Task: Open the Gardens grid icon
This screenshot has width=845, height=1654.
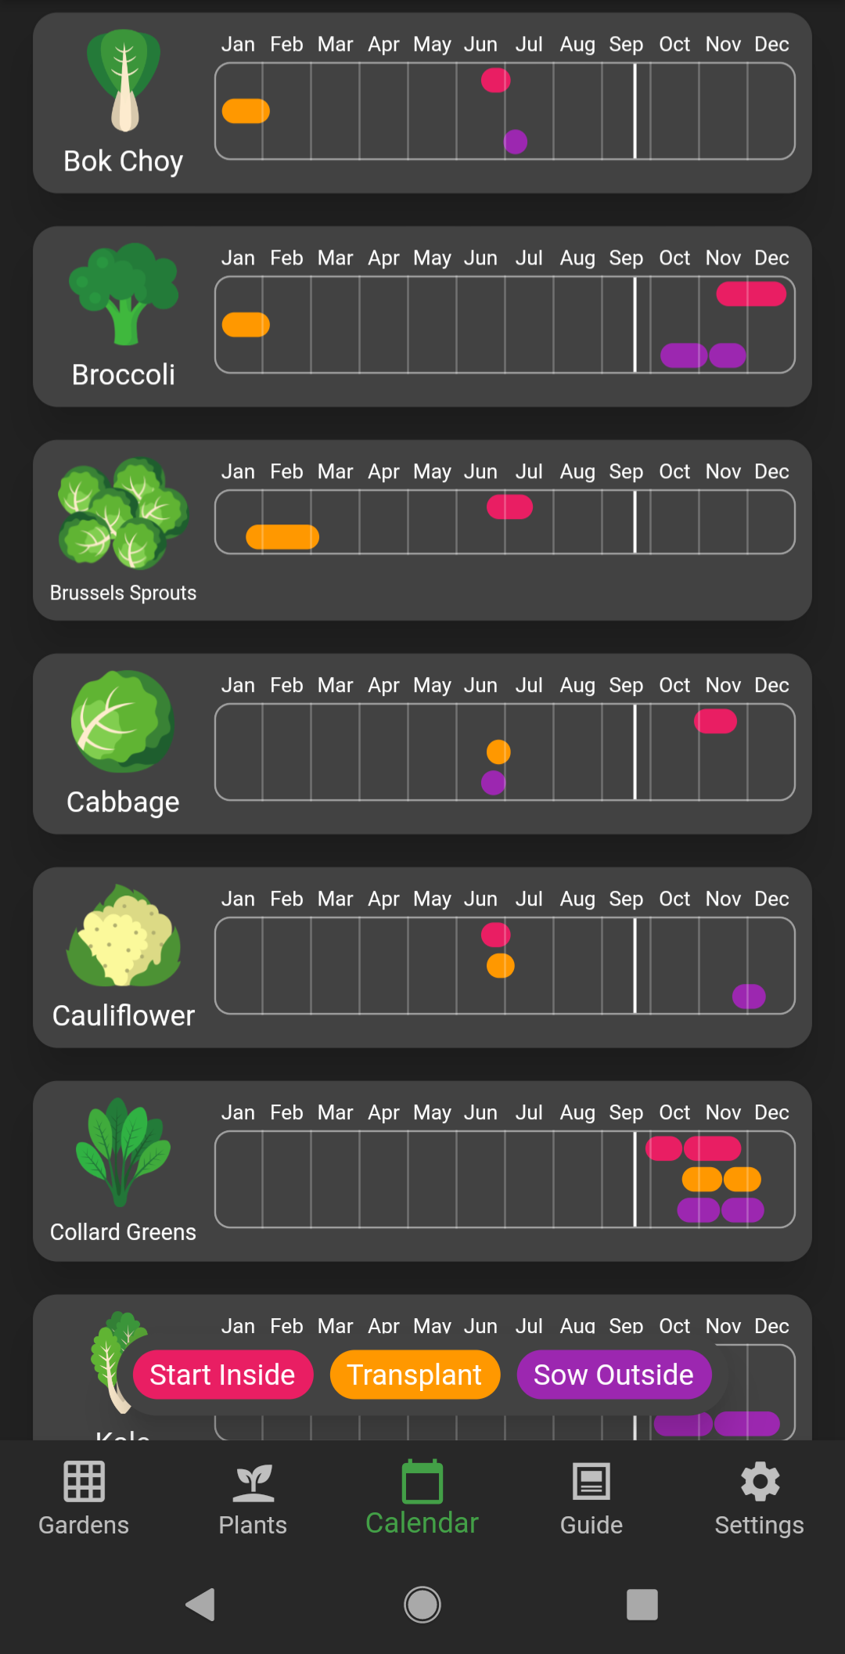Action: tap(84, 1482)
